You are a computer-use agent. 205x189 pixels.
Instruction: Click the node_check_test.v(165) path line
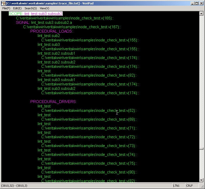click(x=65, y=18)
